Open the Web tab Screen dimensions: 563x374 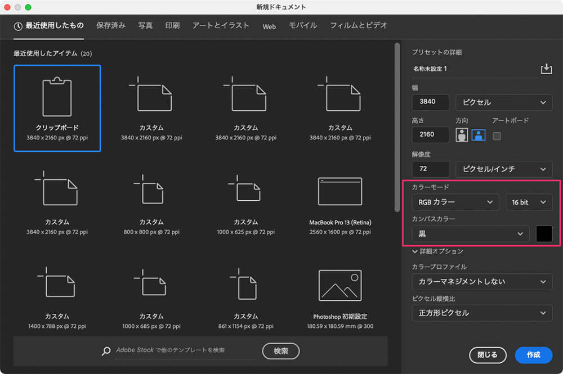click(269, 26)
